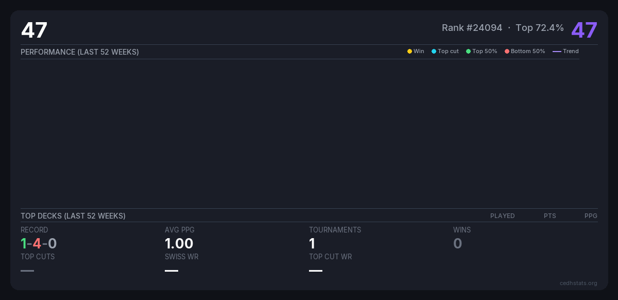Image resolution: width=618 pixels, height=300 pixels.
Task: Click the 1.00 average PPG value
Action: 179,243
